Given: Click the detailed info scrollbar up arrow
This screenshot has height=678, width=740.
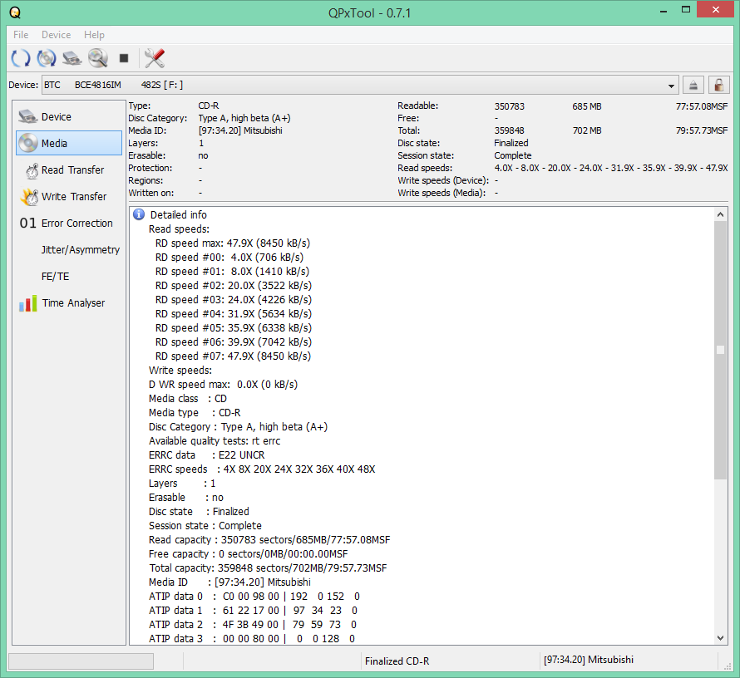Looking at the screenshot, I should (x=720, y=214).
